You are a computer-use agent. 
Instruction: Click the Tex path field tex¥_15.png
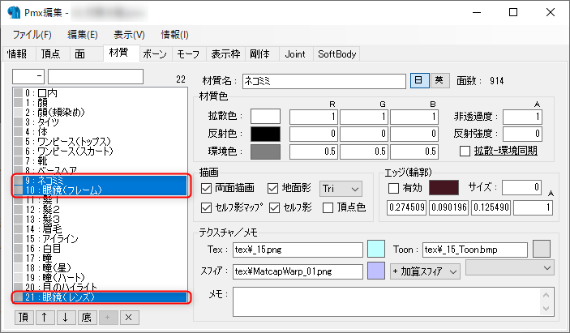pos(298,250)
